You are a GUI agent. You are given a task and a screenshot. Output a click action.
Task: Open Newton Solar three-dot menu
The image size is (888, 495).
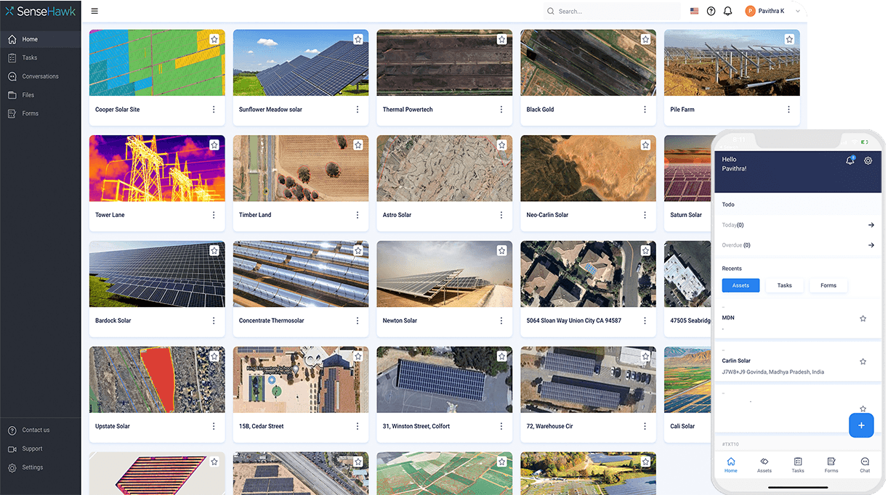pyautogui.click(x=501, y=320)
